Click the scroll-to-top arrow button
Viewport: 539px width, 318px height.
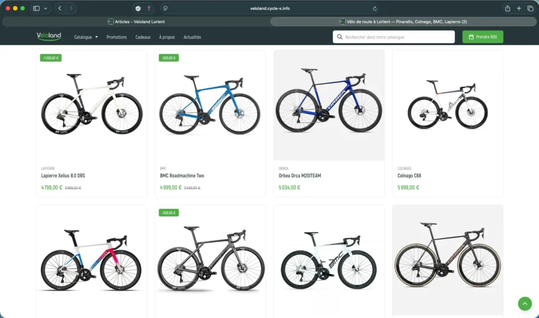pos(525,304)
